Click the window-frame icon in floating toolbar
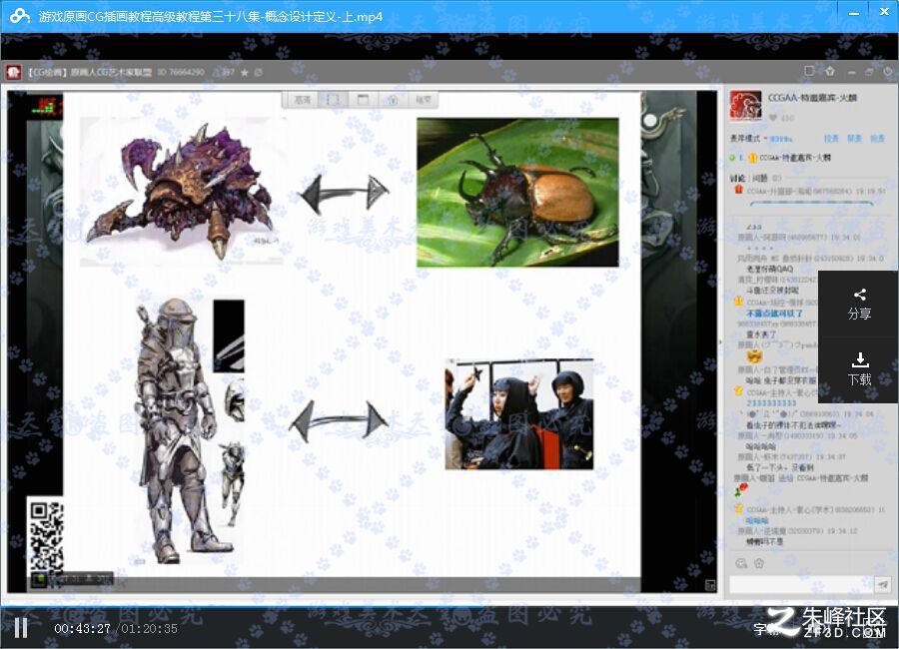 (x=363, y=100)
